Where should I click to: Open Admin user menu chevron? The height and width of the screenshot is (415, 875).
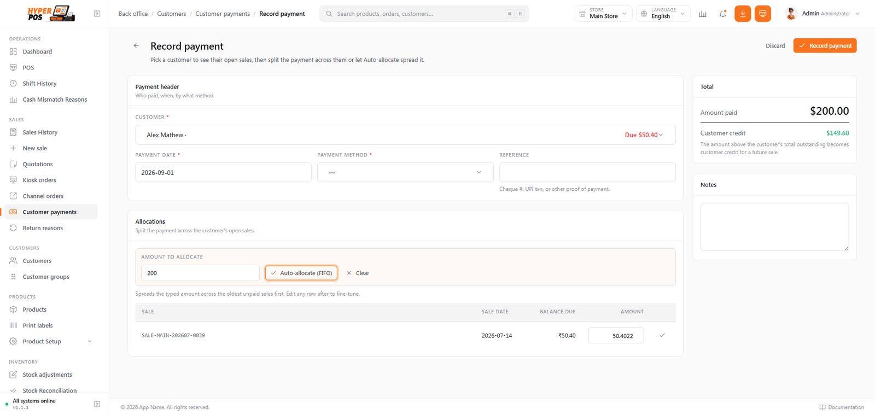pos(857,14)
